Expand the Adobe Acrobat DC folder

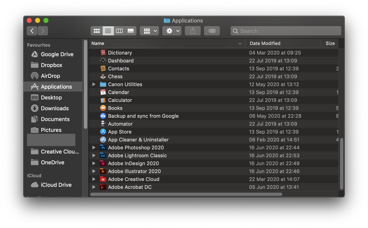tap(94, 187)
